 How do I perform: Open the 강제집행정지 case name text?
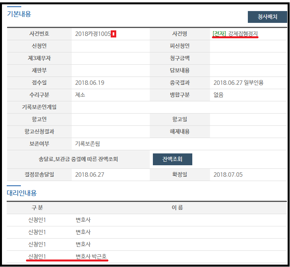click(x=243, y=34)
